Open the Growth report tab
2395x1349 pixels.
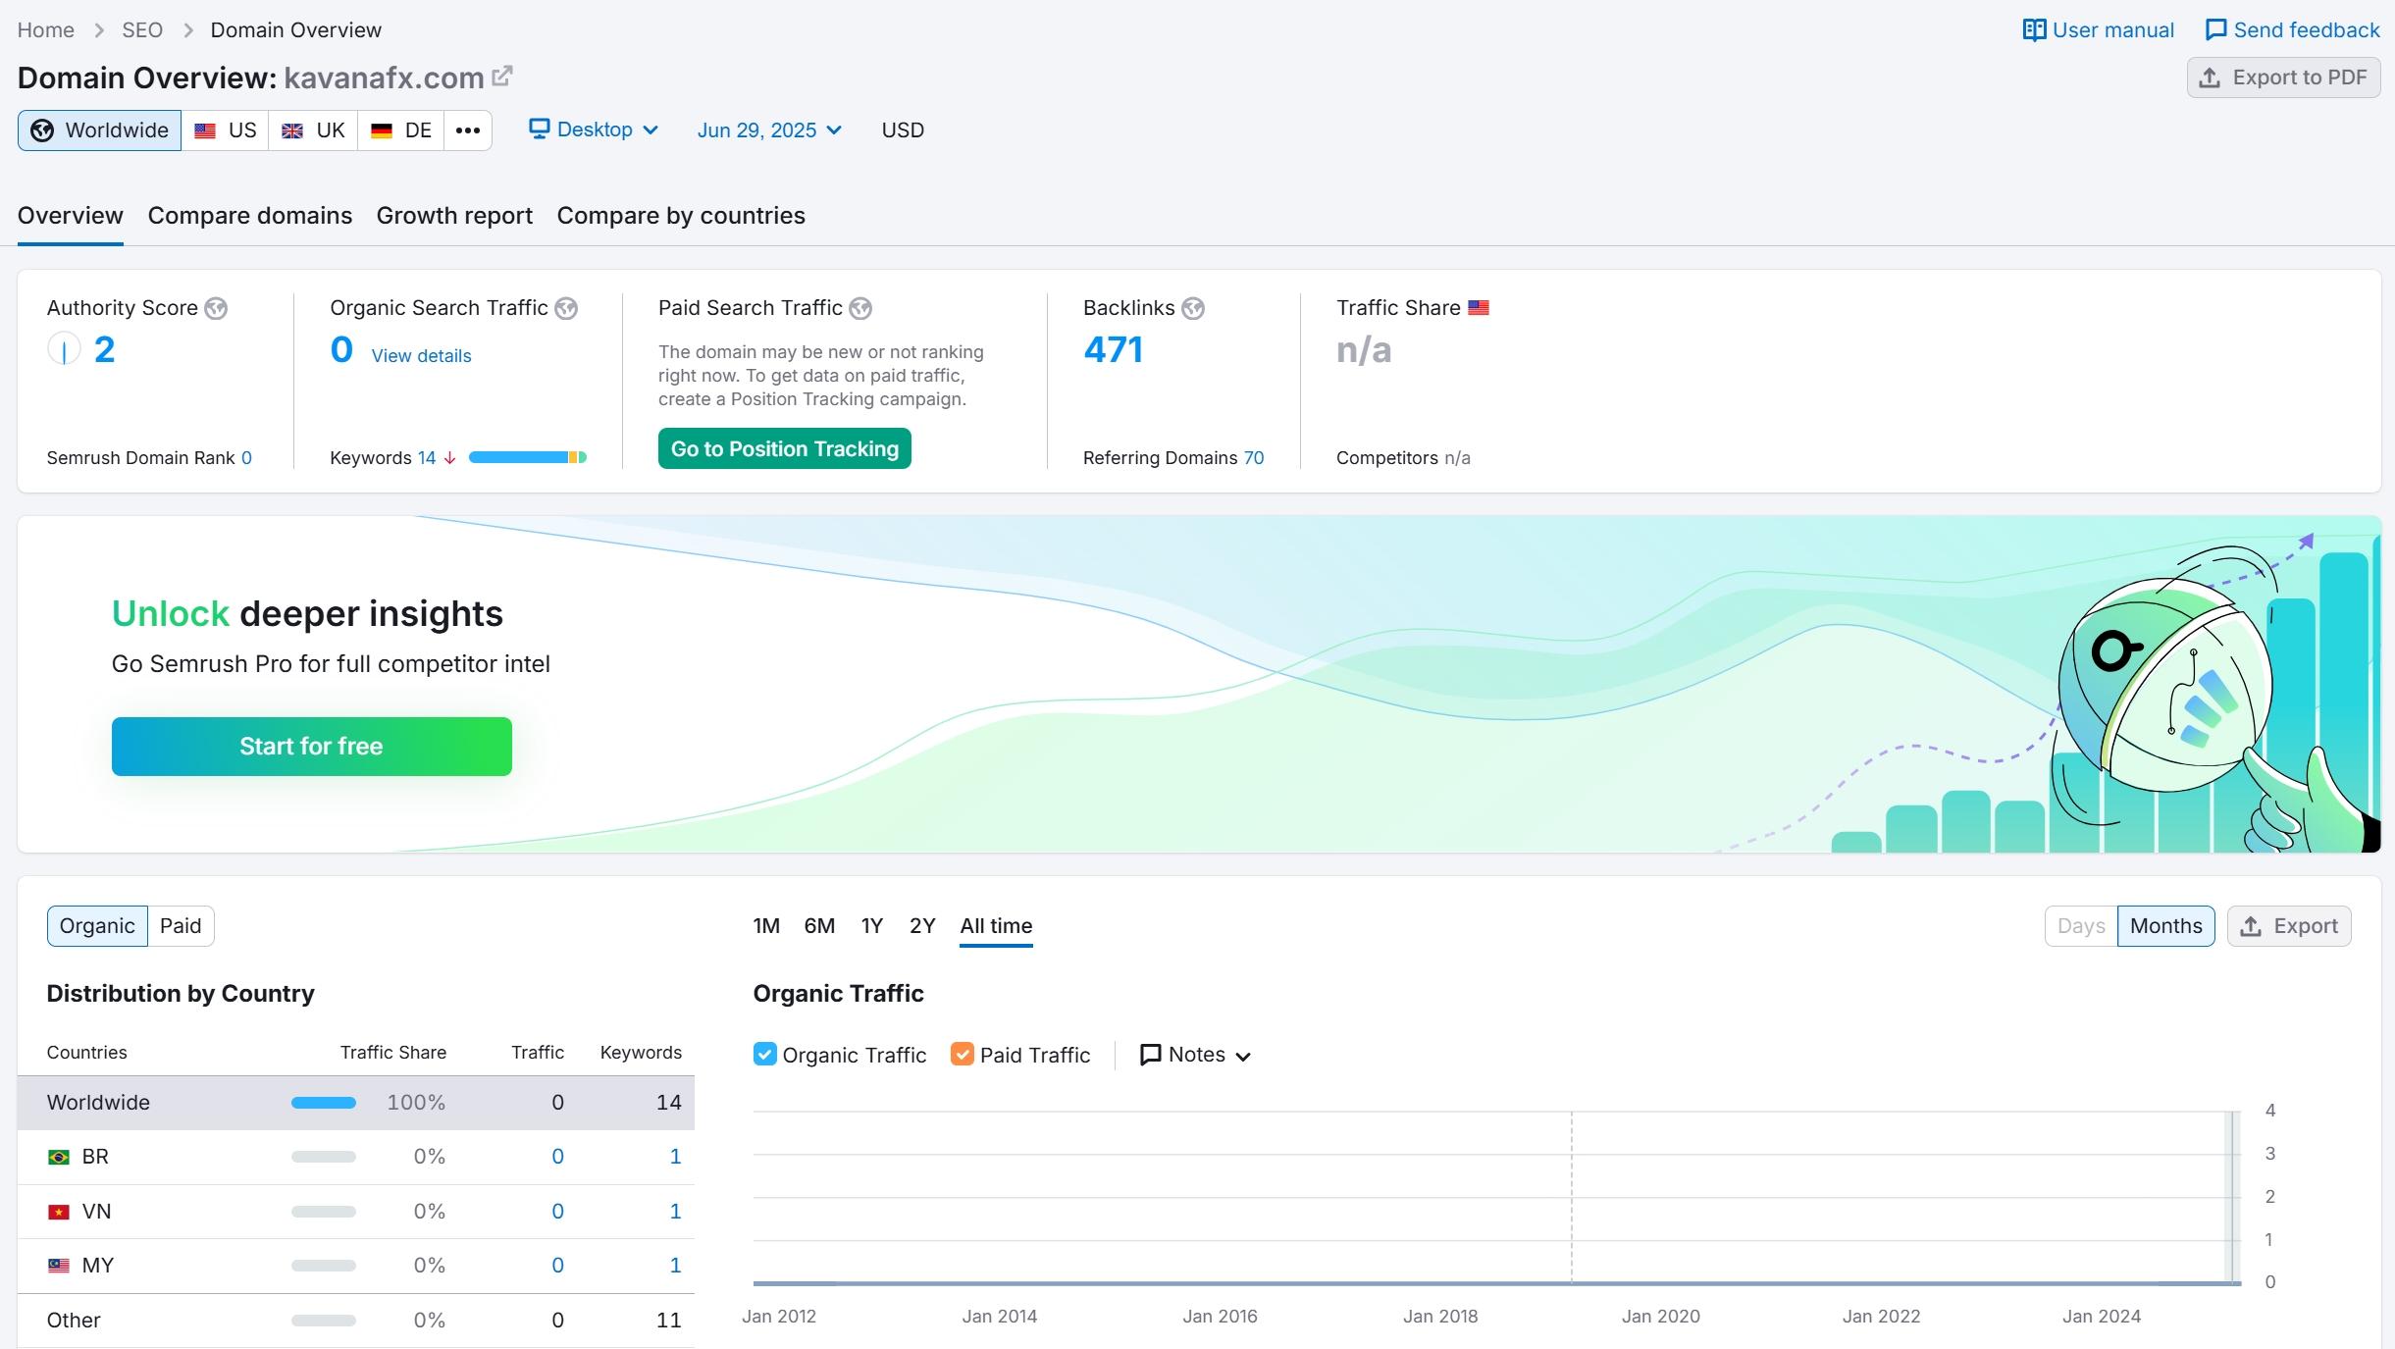[454, 216]
